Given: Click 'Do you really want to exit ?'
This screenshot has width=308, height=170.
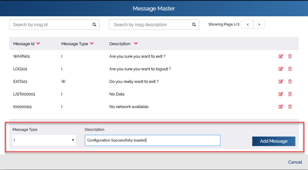Looking at the screenshot, I should click(134, 82).
